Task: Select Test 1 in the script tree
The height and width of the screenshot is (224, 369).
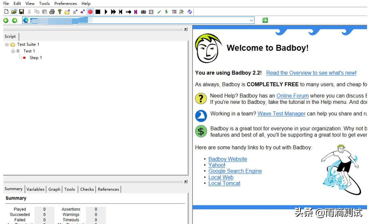Action: [x=29, y=51]
